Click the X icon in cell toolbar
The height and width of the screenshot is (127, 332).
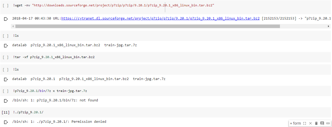click(310, 123)
